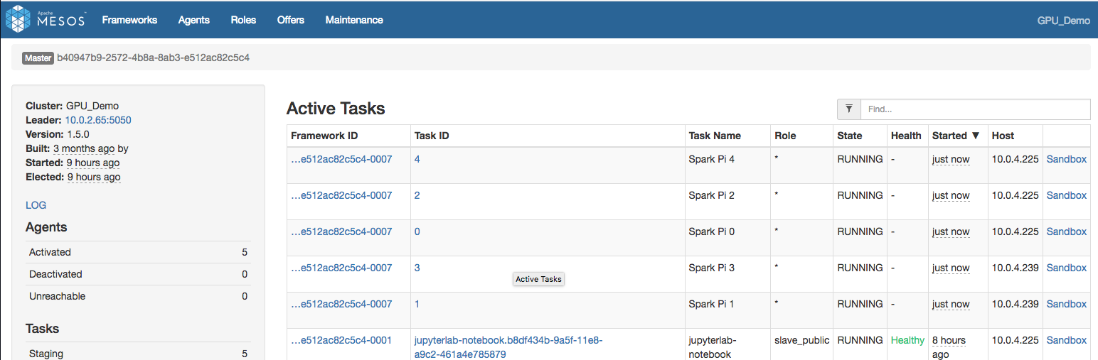Click Elected '9 hours ago' timestamp
The height and width of the screenshot is (360, 1098).
point(94,177)
